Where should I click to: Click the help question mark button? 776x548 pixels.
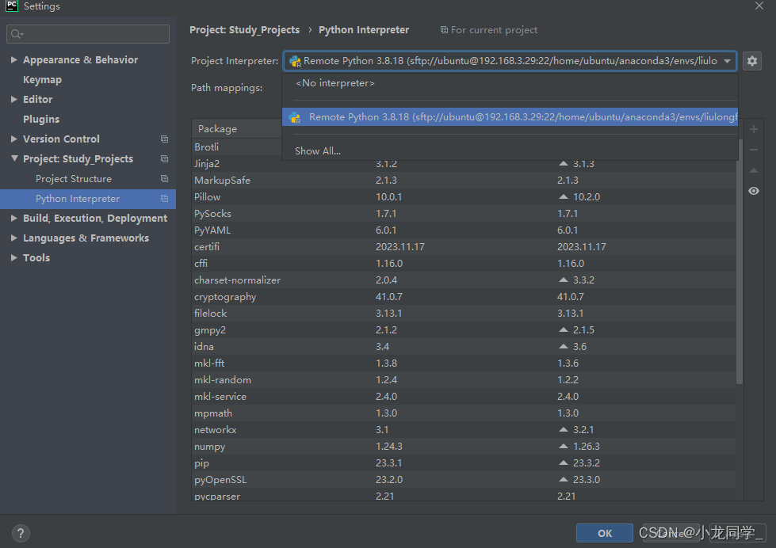(21, 533)
